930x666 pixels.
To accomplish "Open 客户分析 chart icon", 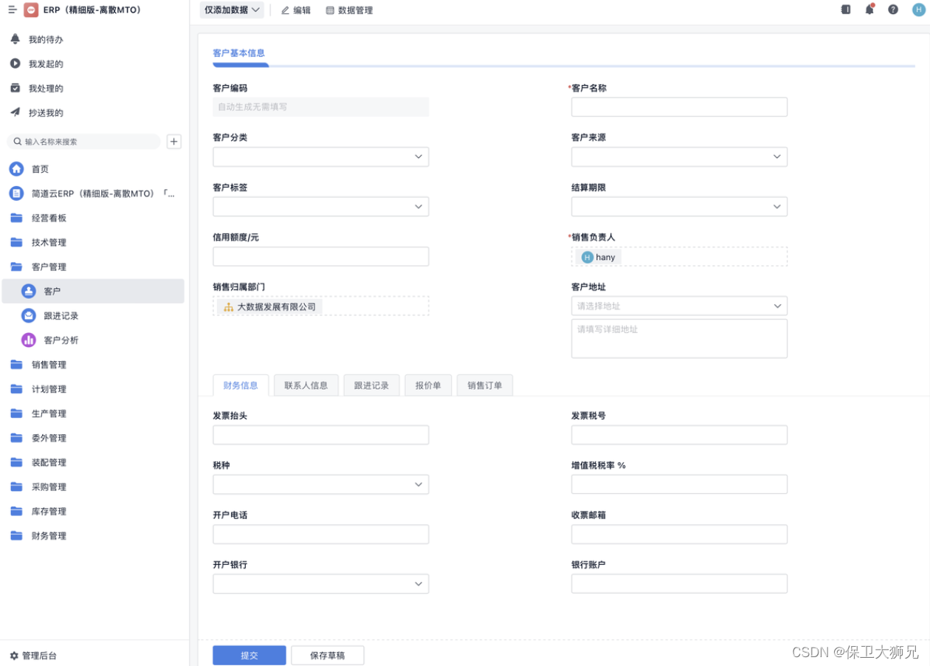I will 29,340.
